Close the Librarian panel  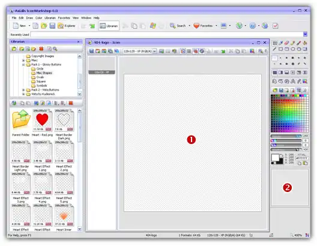[79, 41]
